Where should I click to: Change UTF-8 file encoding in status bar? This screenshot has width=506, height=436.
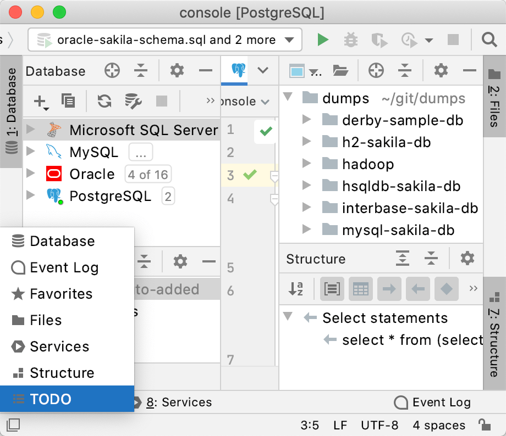click(x=380, y=425)
